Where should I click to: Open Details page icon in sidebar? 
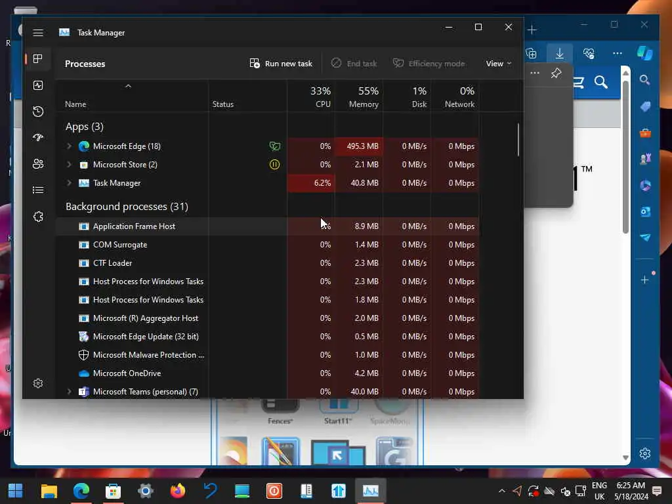coord(38,190)
